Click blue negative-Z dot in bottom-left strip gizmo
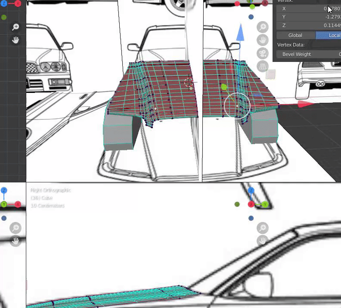341x308 pixels. coord(4,218)
